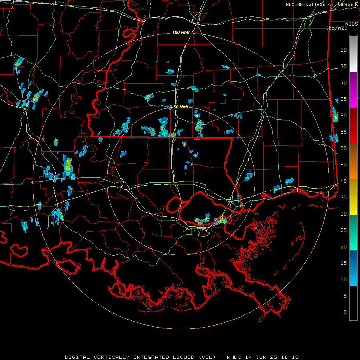Select the 75 value on the scale

pyautogui.click(x=344, y=66)
